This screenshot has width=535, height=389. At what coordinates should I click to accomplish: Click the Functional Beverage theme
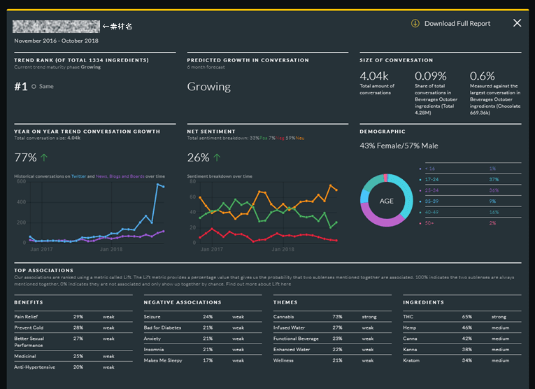tap(332, 339)
